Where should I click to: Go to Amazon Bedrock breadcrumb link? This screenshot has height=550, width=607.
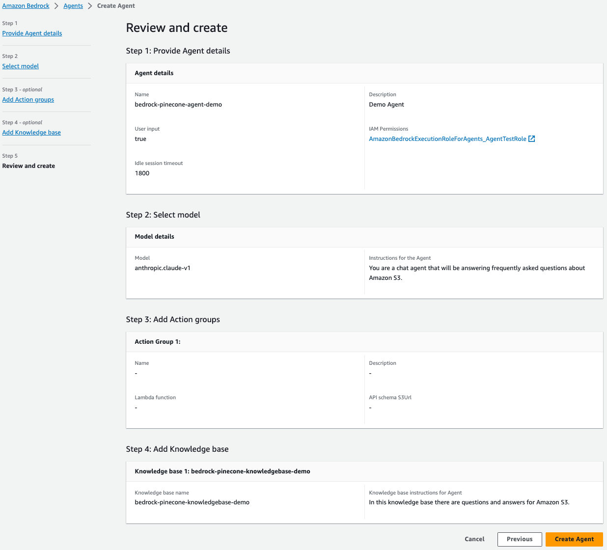click(x=26, y=6)
